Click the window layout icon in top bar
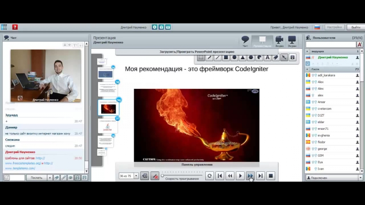Screen dimensions: 365x205 pos(168,27)
